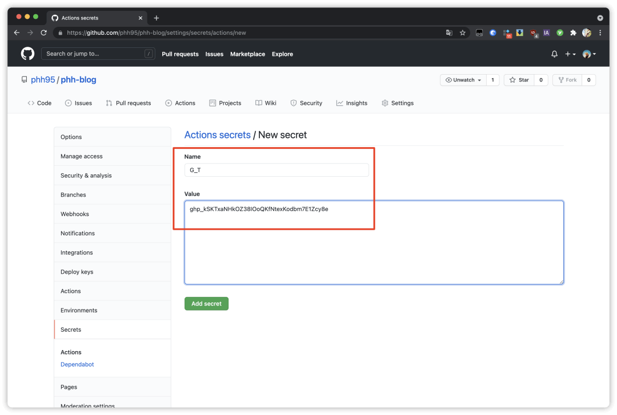Bookmark page with star icon in address bar
617x415 pixels.
coord(463,32)
